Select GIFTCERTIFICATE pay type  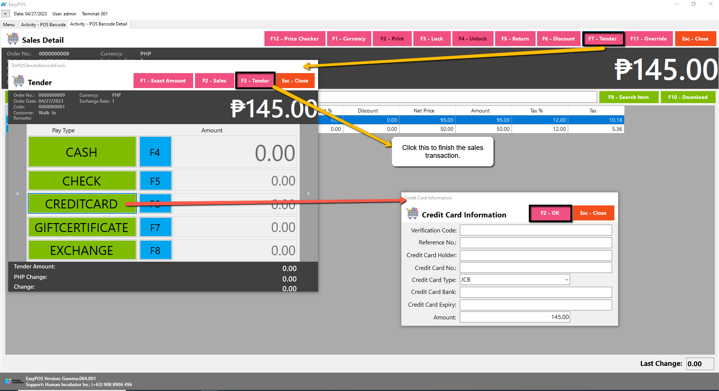click(x=82, y=227)
